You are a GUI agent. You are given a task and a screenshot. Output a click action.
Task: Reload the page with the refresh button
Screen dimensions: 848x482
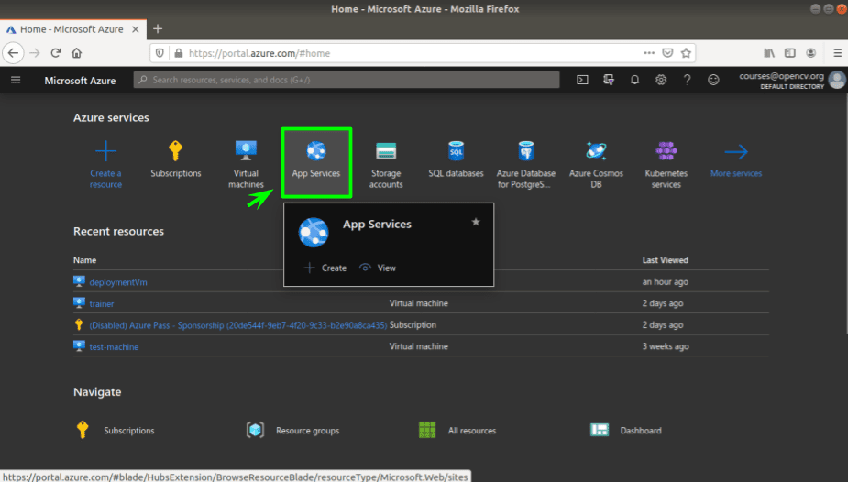coord(56,53)
